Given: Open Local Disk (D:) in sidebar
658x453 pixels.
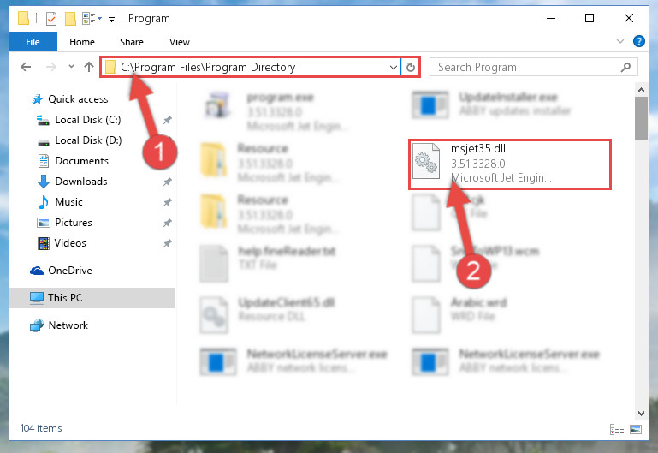Looking at the screenshot, I should click(88, 140).
